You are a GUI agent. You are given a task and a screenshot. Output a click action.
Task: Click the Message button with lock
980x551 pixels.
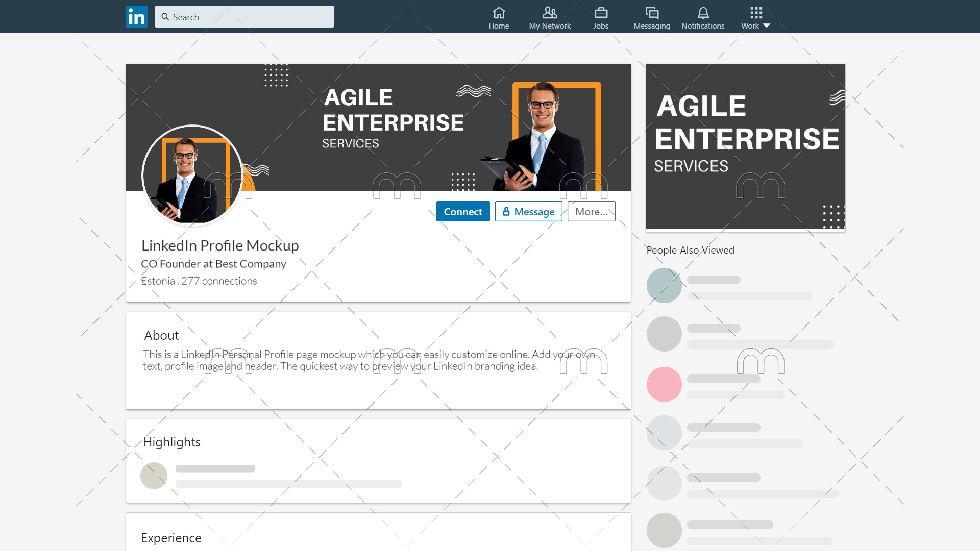pos(528,211)
